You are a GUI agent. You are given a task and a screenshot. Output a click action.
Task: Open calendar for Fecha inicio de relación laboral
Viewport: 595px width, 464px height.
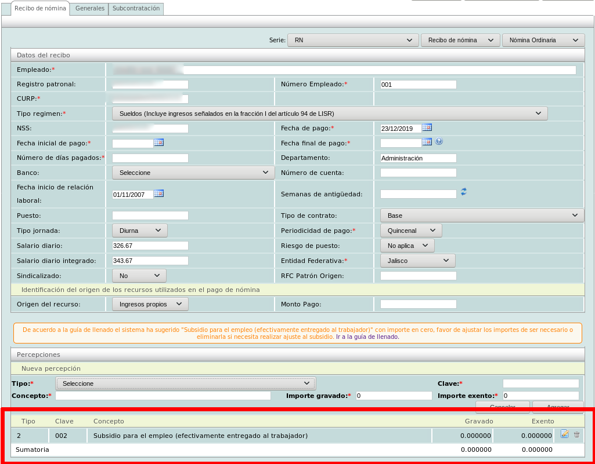[x=158, y=193]
